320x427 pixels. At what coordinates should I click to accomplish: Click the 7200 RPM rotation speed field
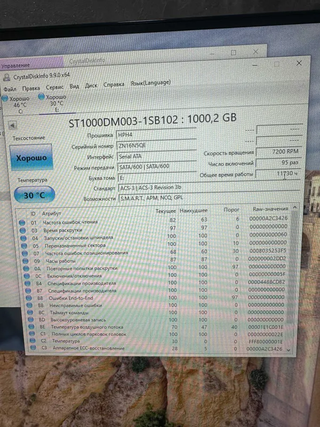pos(278,152)
